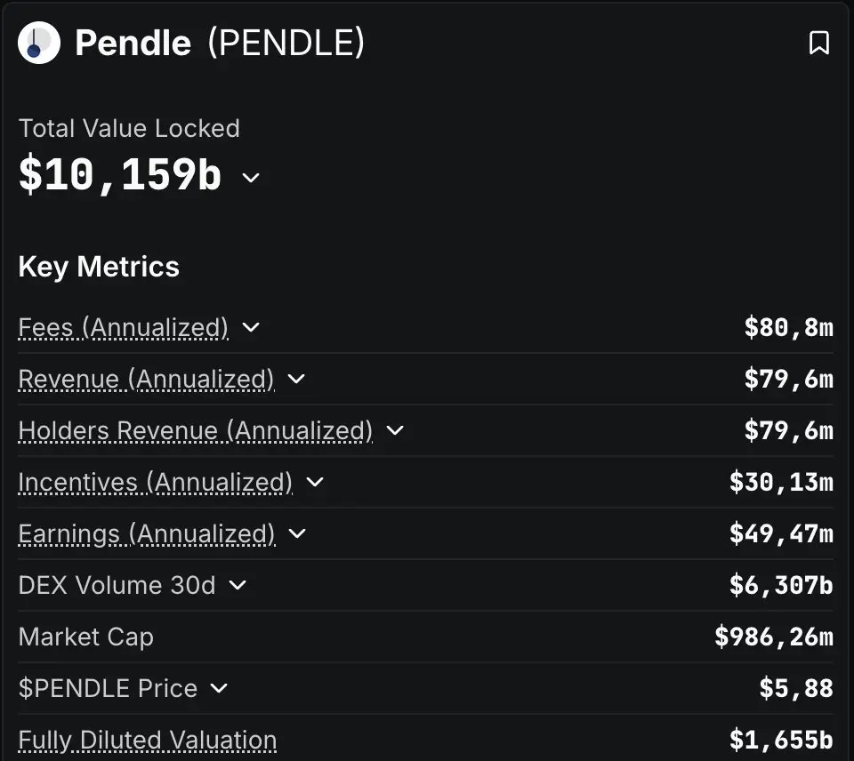The height and width of the screenshot is (761, 854).
Task: Click the Market Cap row
Action: pyautogui.click(x=425, y=637)
